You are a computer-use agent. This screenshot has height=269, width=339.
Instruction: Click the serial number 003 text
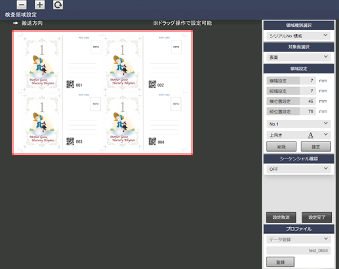(x=79, y=142)
